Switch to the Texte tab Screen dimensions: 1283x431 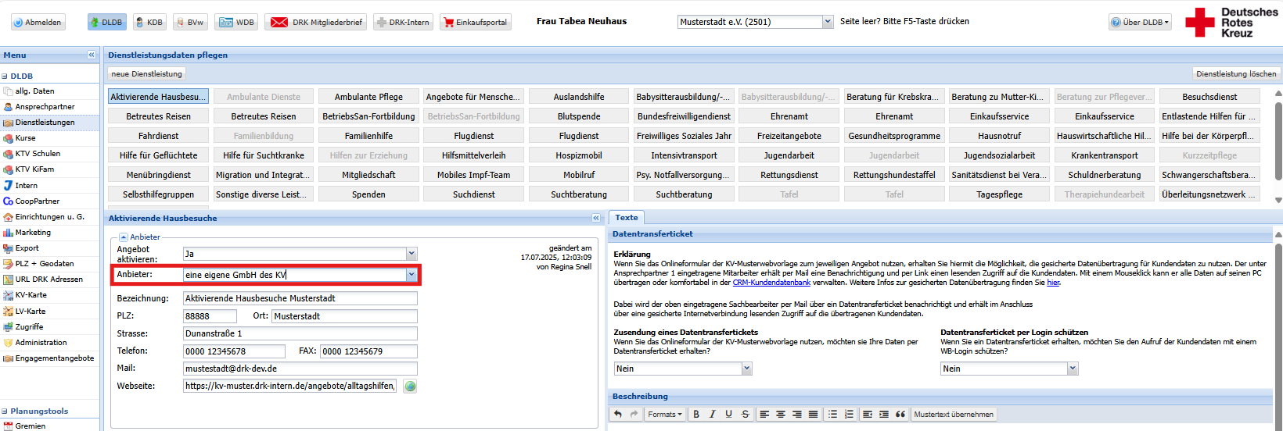626,218
